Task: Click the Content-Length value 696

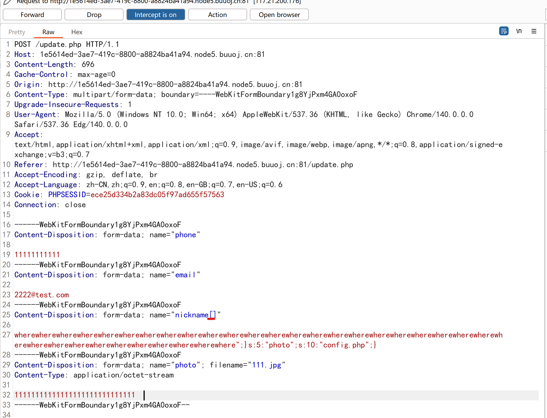Action: pyautogui.click(x=88, y=65)
